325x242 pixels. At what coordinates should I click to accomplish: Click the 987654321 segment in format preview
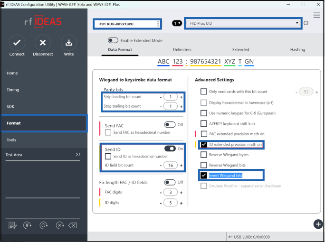(205, 62)
